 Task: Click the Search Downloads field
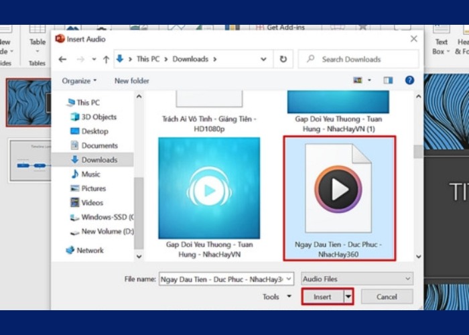click(358, 59)
